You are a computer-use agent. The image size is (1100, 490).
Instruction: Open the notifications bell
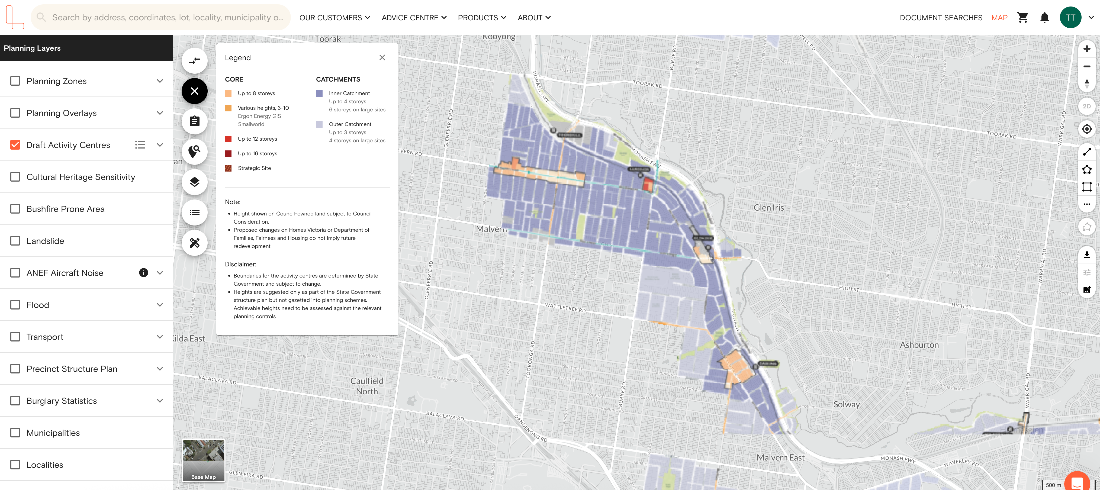click(1044, 18)
